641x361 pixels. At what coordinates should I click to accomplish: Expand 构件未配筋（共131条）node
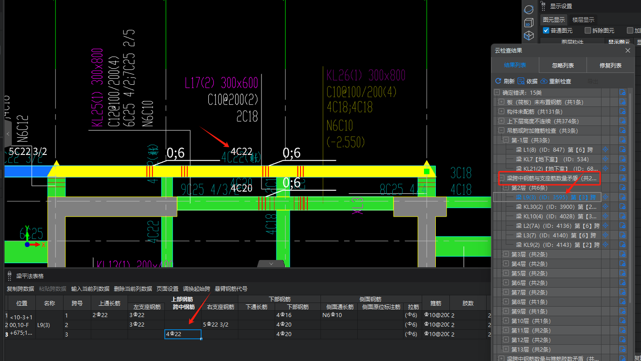pyautogui.click(x=501, y=111)
